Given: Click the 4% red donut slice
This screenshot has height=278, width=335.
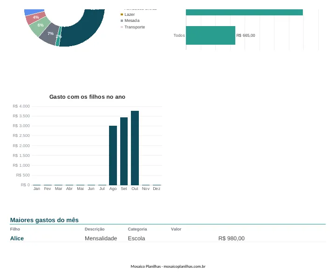Looking at the screenshot, I should (36, 18).
